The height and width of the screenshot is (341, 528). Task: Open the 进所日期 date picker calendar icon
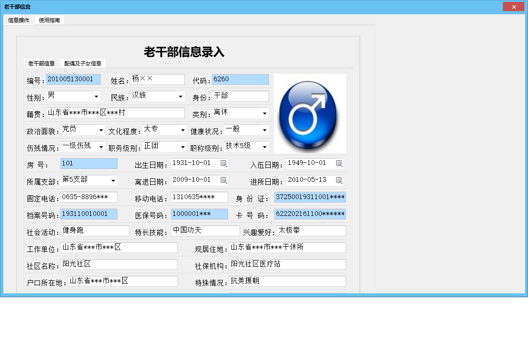coord(338,180)
